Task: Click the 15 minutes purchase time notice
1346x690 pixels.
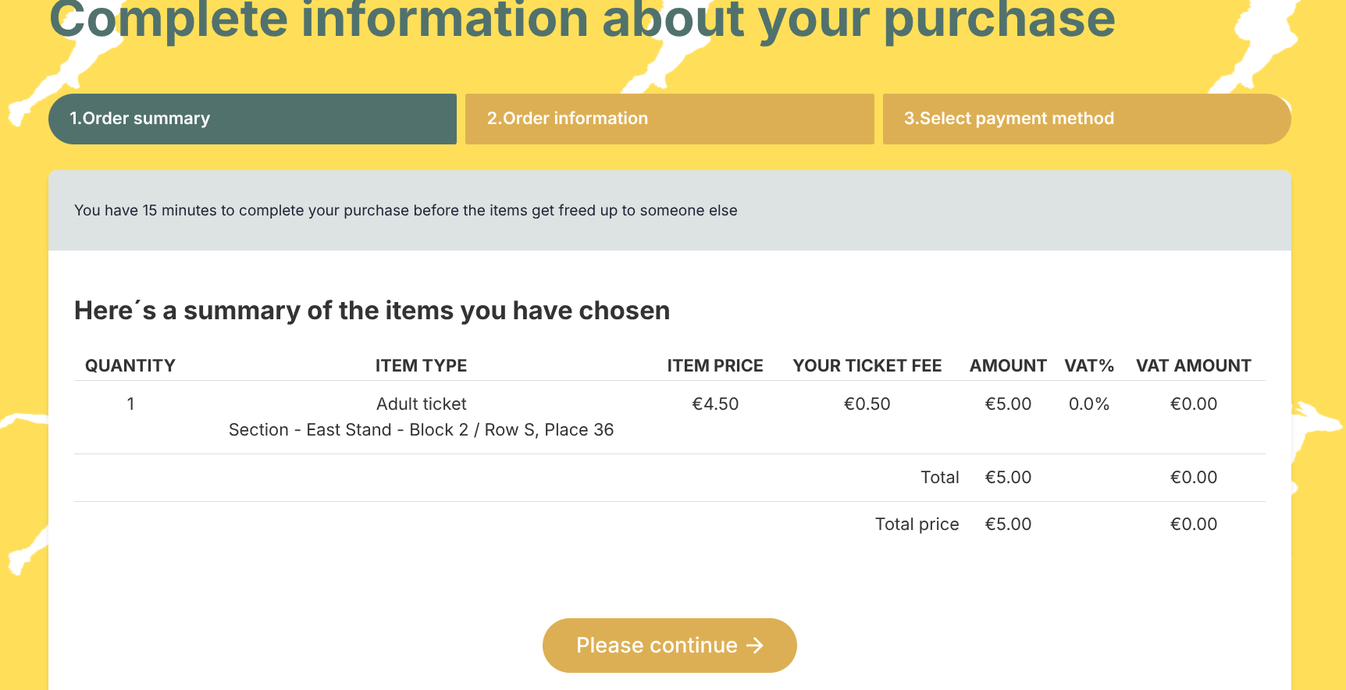Action: [405, 211]
